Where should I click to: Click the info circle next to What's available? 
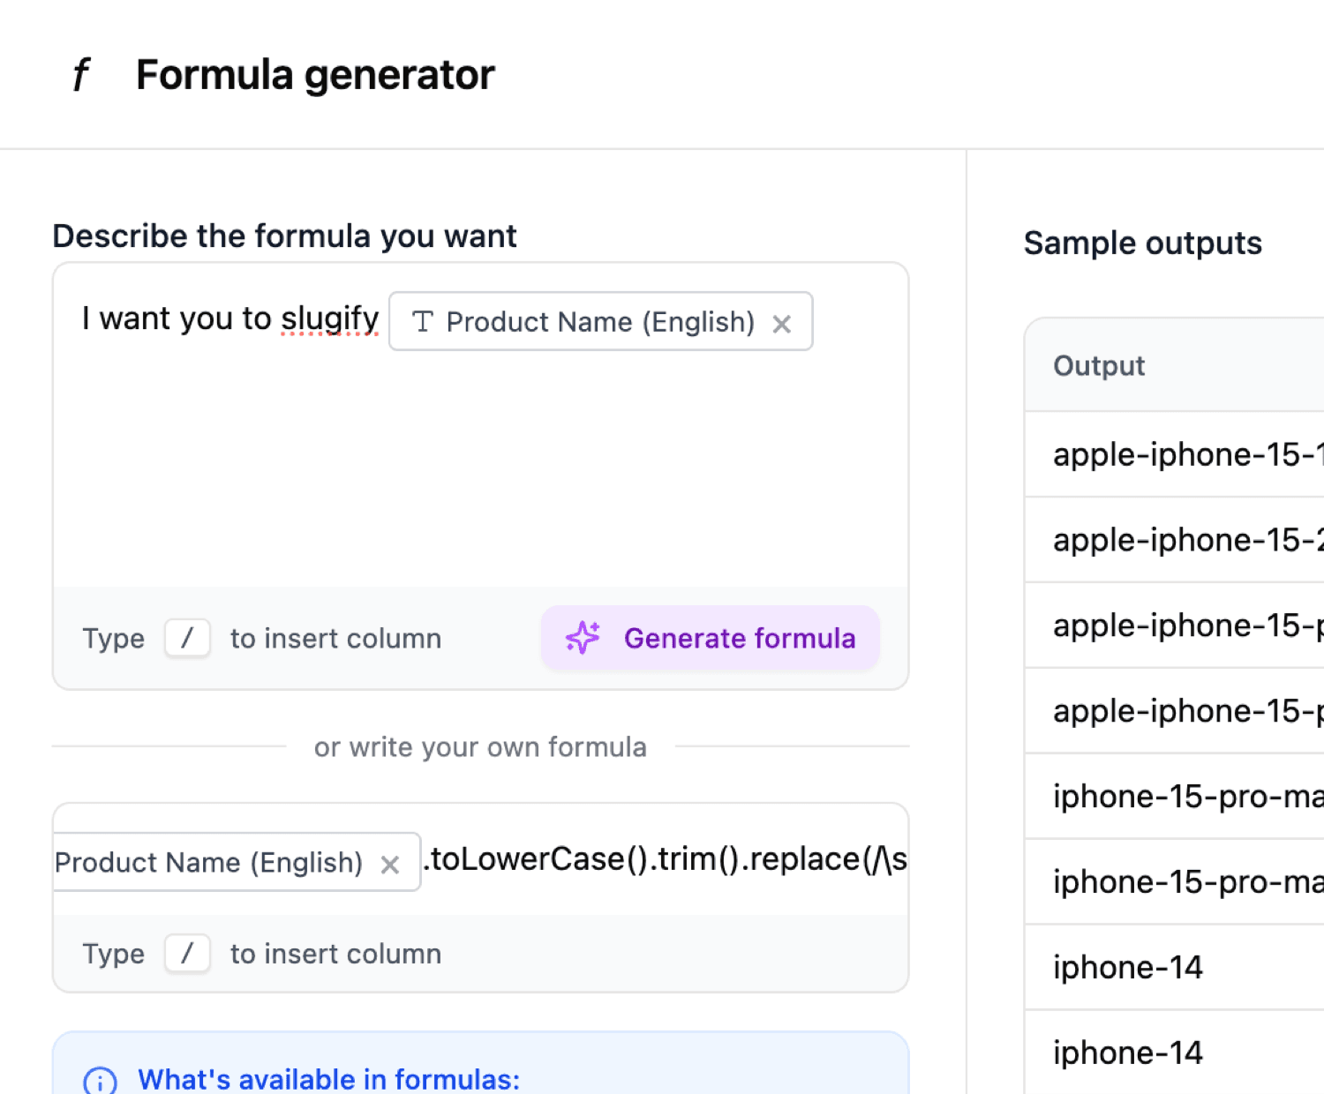100,1081
